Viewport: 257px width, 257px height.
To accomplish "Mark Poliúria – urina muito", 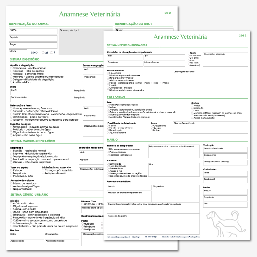I will (x=11, y=209).
